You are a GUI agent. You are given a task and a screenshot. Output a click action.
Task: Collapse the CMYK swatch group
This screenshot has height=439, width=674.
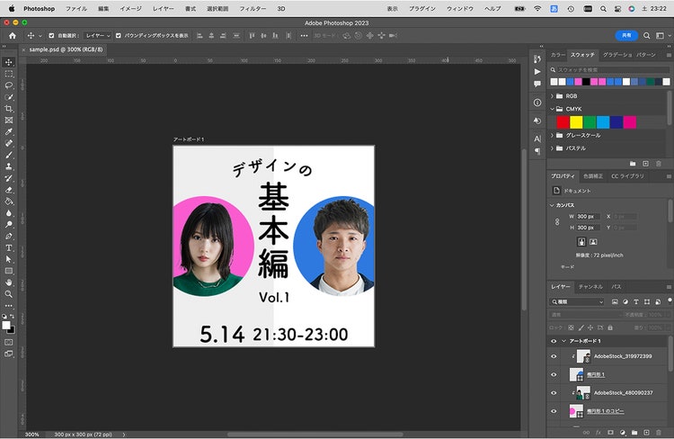(x=553, y=109)
